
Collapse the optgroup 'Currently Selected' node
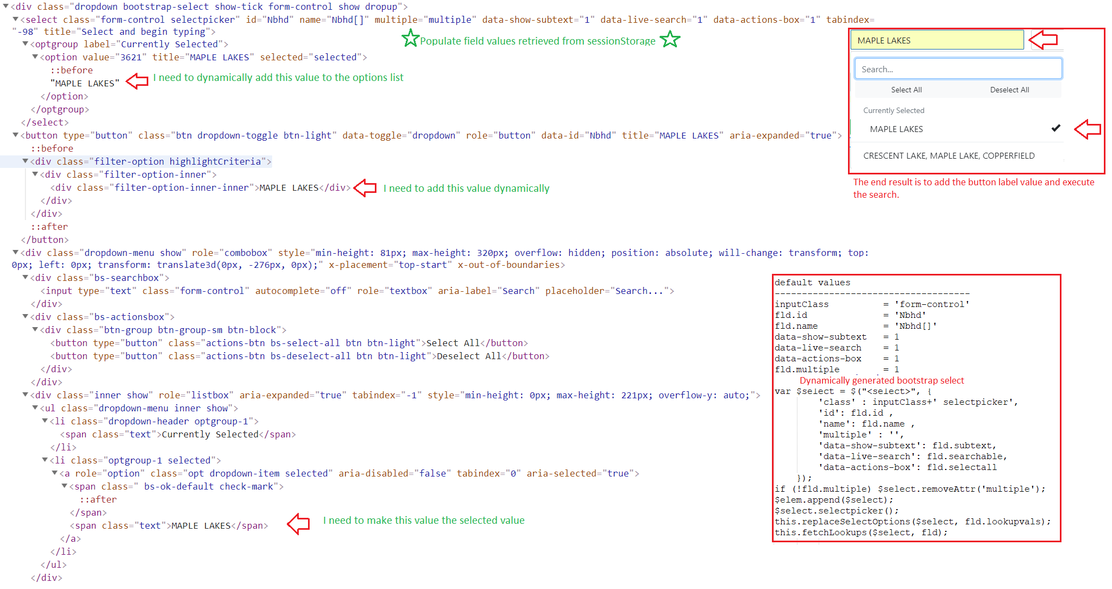(26, 44)
